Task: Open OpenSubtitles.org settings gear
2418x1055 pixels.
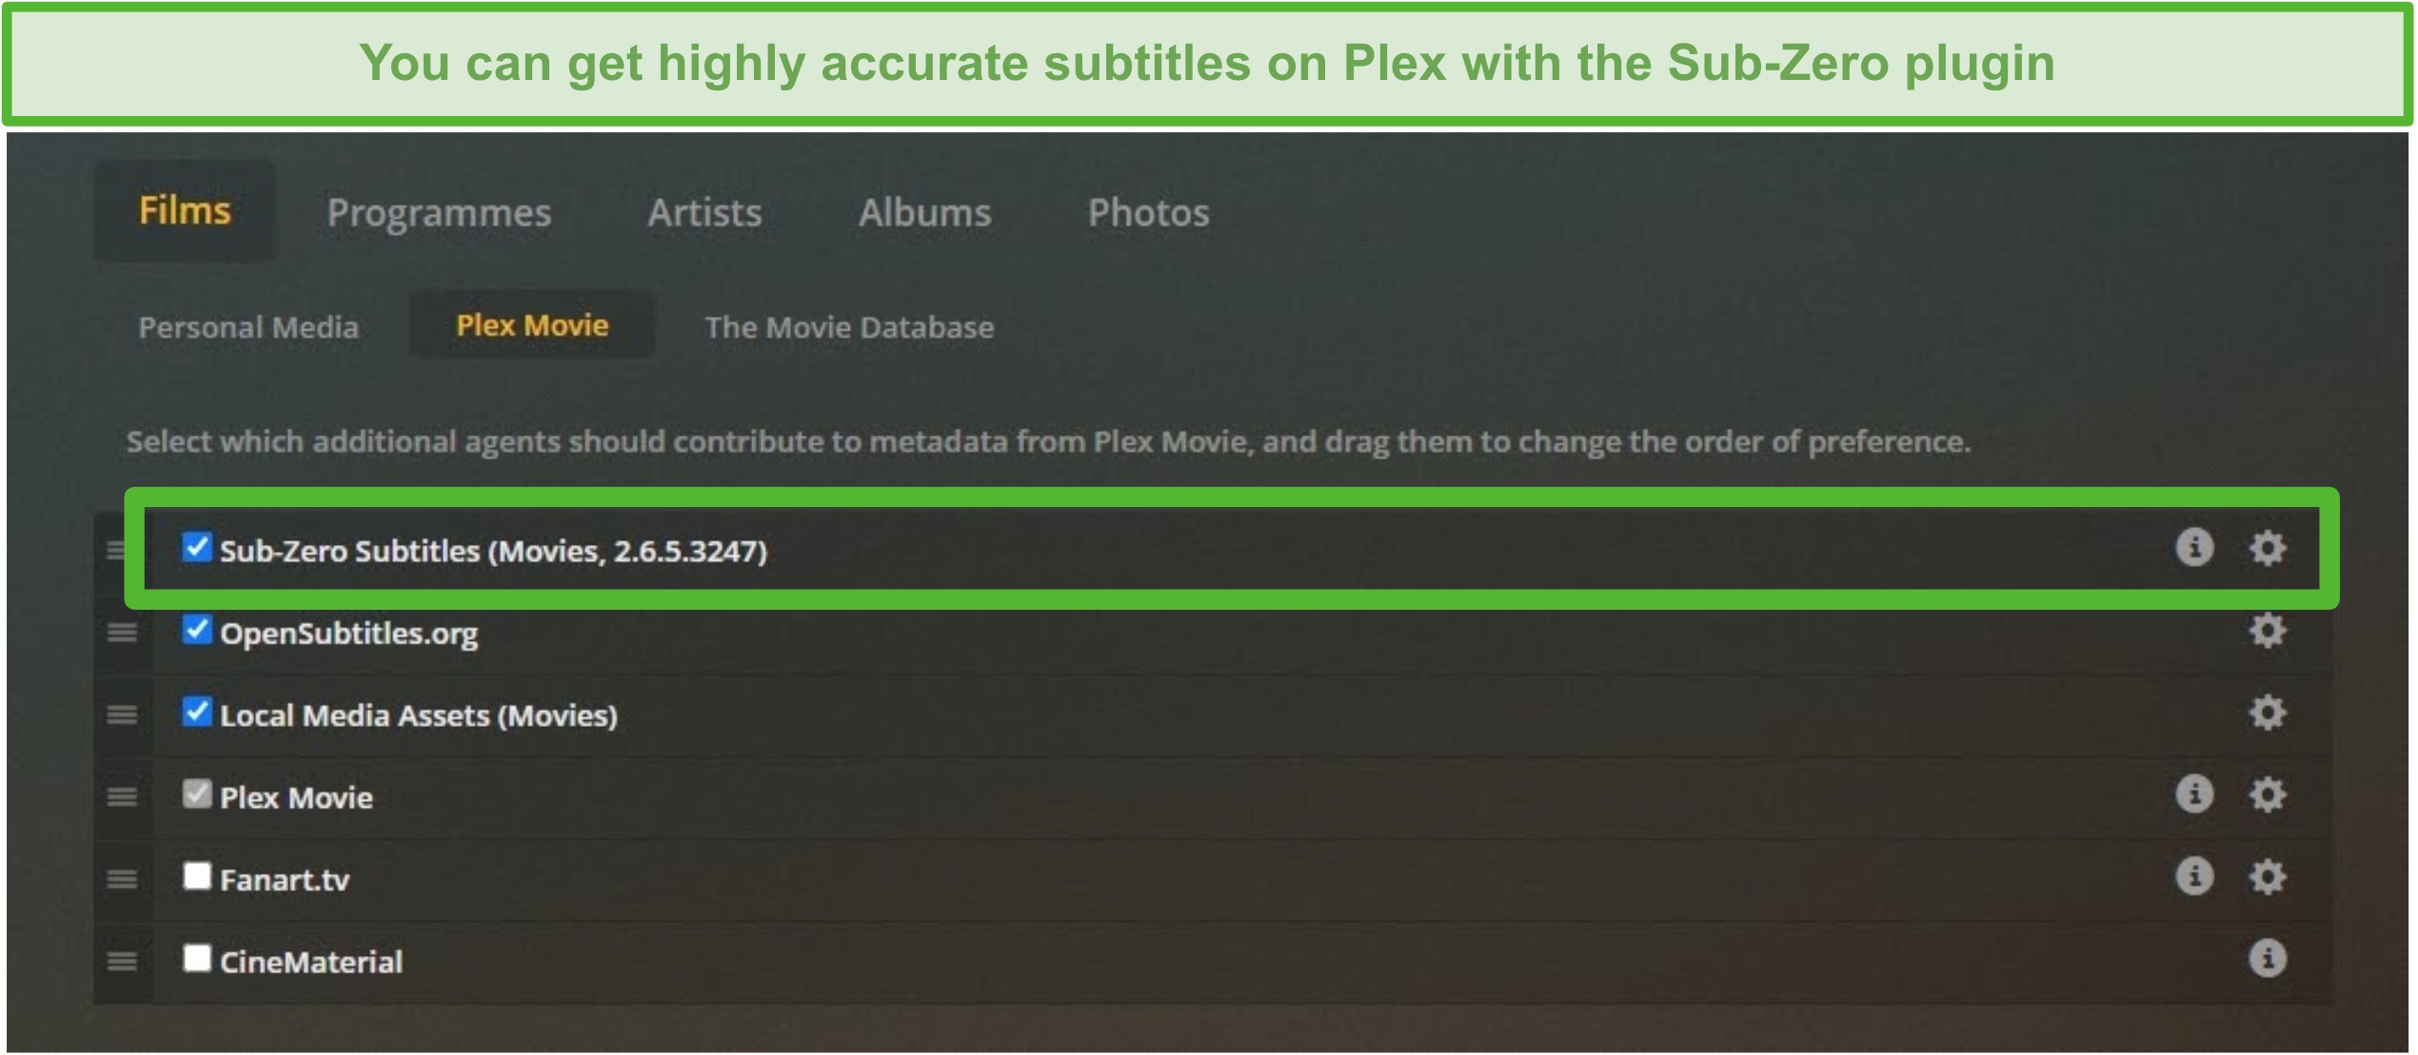Action: pyautogui.click(x=2268, y=631)
